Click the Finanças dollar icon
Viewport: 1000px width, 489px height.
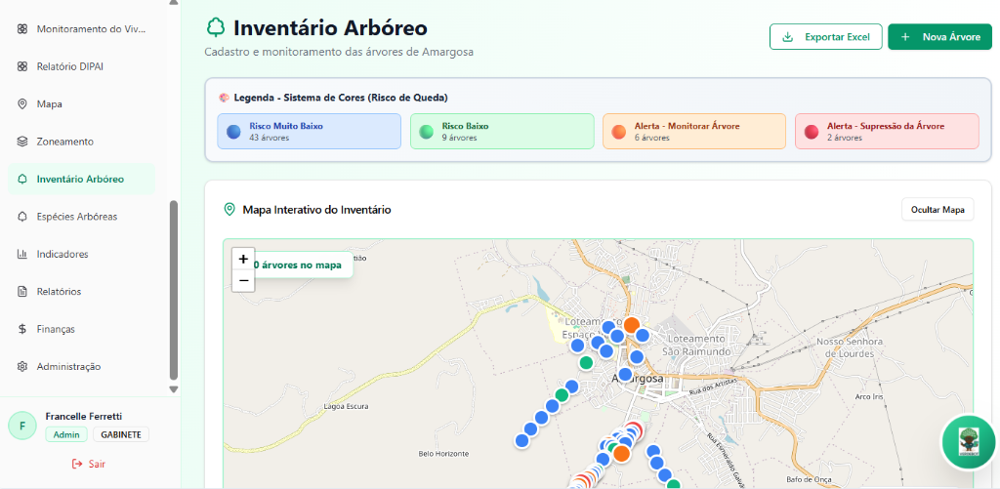pyautogui.click(x=22, y=329)
